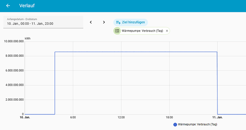Viewport: 246px width, 130px height.
Task: Click the Verlauf page title
Action: [27, 6]
